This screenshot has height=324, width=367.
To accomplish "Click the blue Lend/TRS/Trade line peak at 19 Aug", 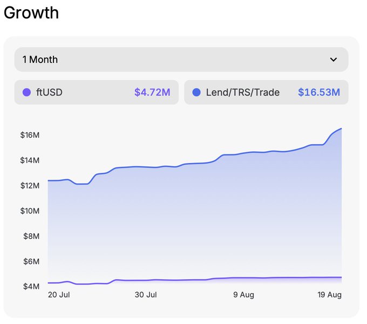I will 341,129.
